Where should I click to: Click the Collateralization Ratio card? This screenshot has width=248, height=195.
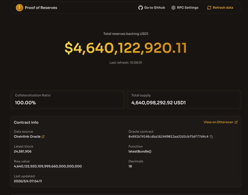coord(67,100)
